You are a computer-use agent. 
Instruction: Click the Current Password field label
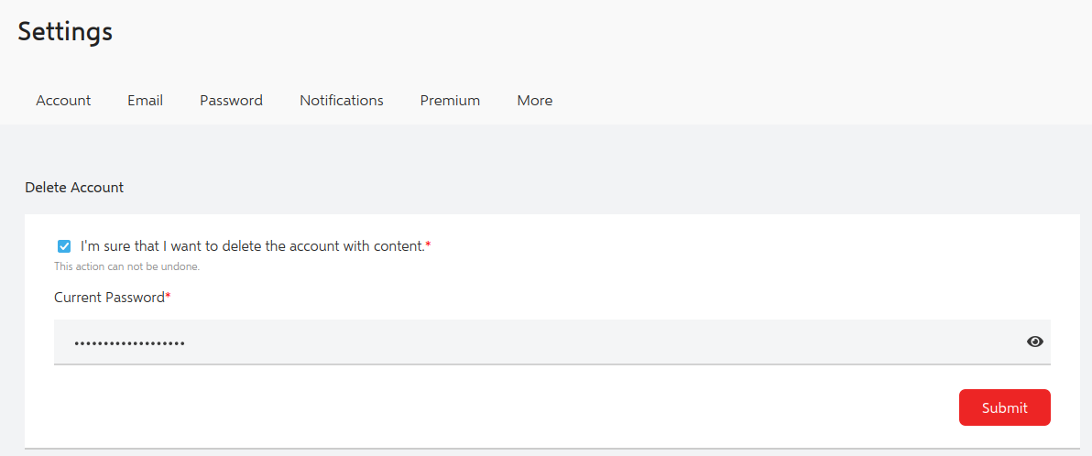point(109,298)
